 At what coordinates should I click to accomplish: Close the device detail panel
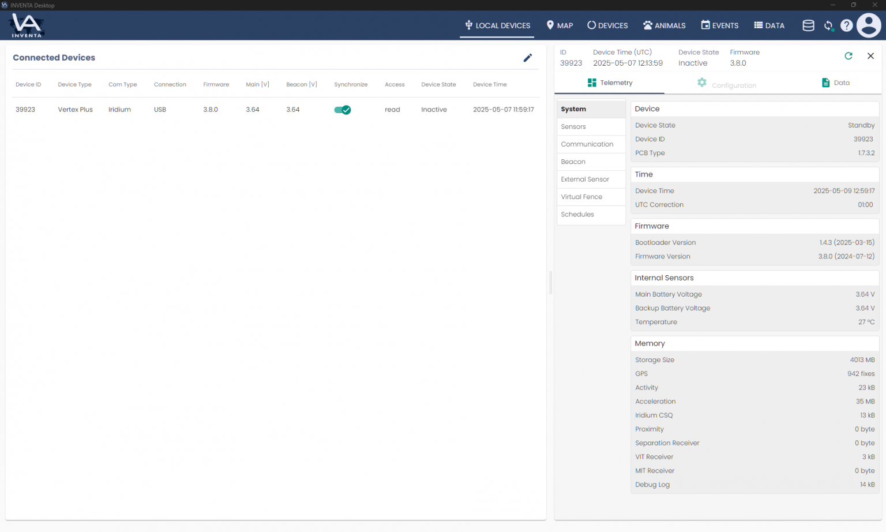click(x=870, y=56)
